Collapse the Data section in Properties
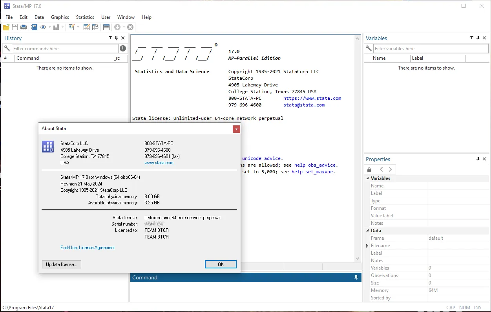Screen dimensions: 491x312 [x=368, y=231]
